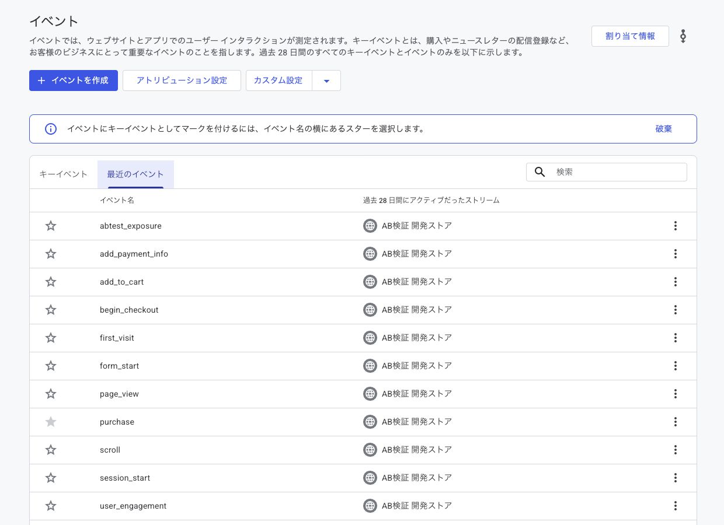The image size is (724, 525).
Task: Click the globe stream icon in scroll row
Action: (x=370, y=450)
